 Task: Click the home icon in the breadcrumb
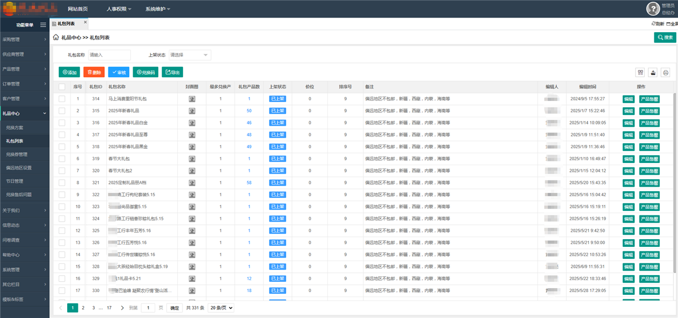coord(56,37)
